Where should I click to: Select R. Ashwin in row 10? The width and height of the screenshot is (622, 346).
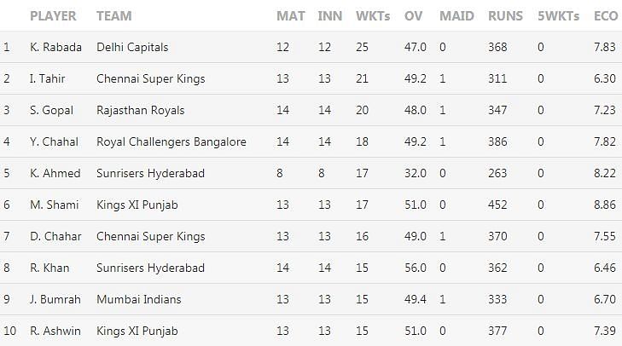[55, 331]
